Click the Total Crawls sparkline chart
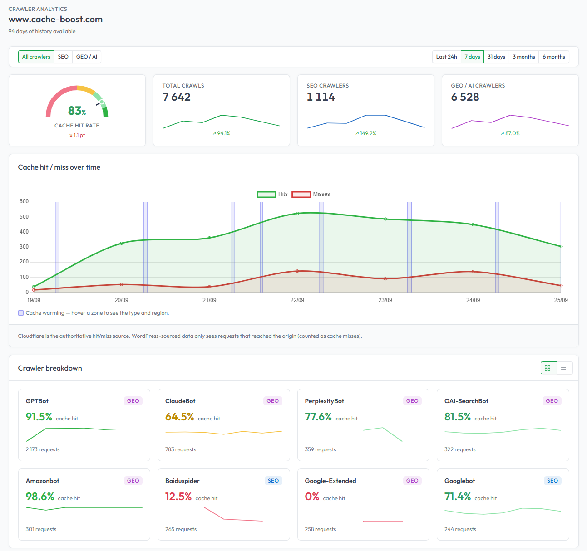Screen dimensions: 587x551 222,122
